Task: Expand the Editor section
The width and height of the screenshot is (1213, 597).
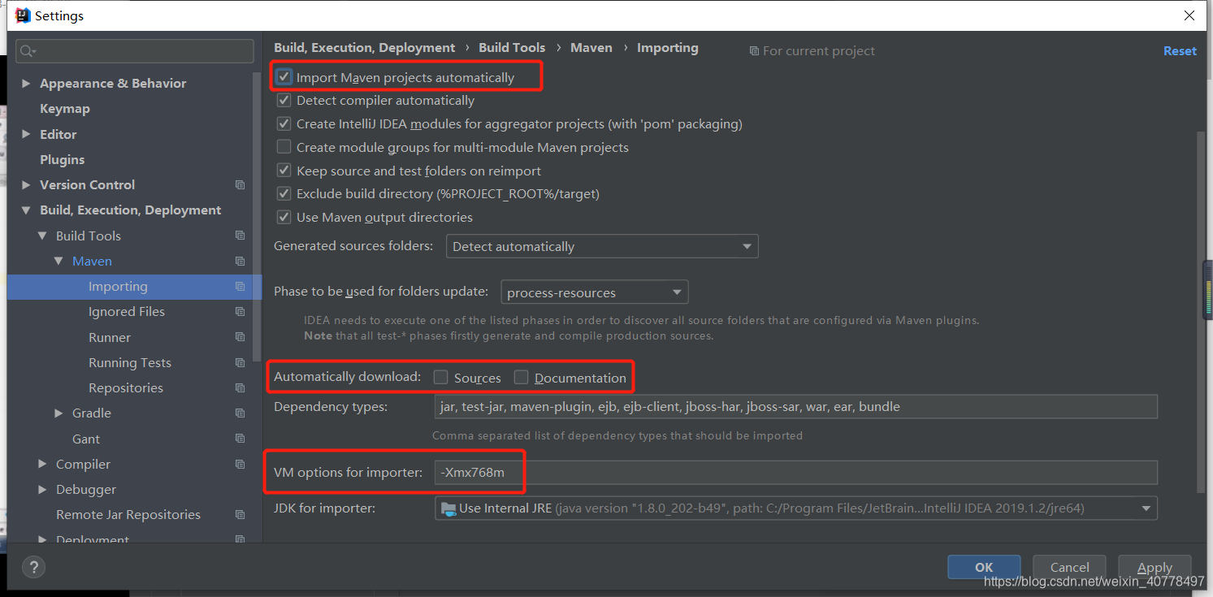Action: 26,135
